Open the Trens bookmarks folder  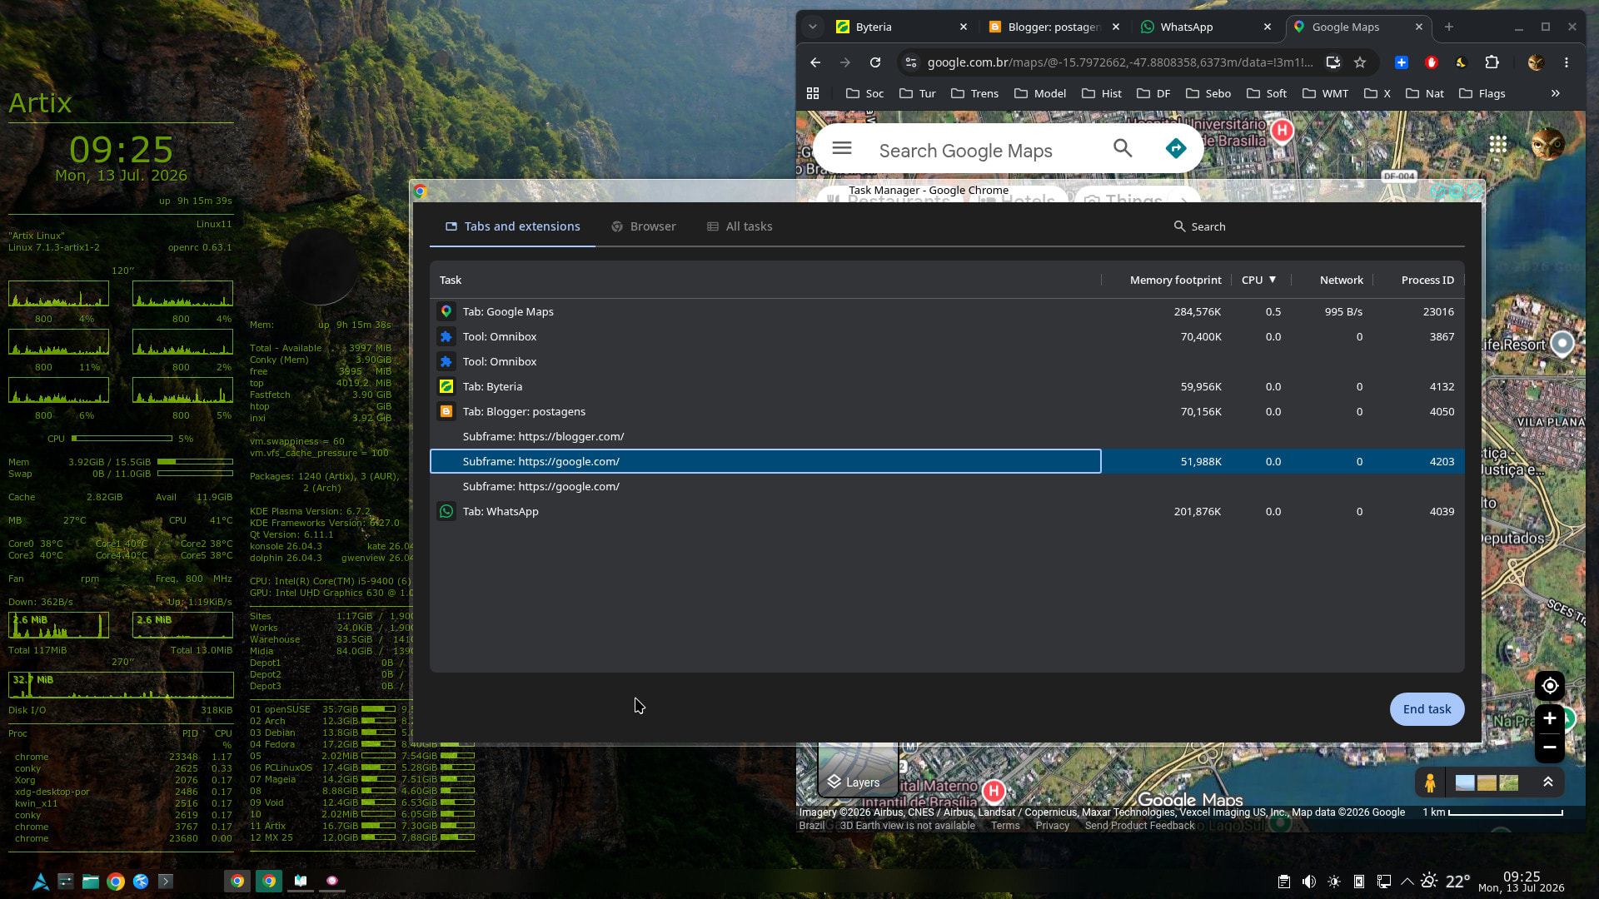point(974,93)
